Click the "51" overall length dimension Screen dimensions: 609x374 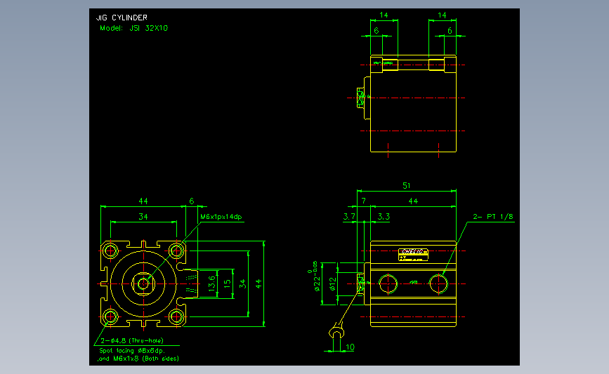pos(406,185)
